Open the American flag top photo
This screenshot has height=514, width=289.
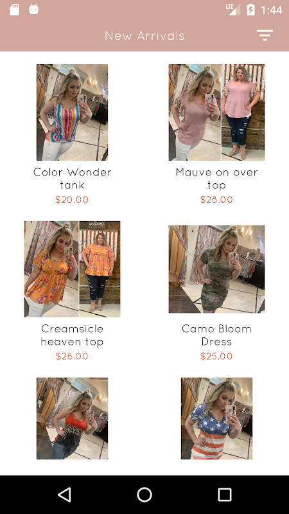click(x=216, y=418)
